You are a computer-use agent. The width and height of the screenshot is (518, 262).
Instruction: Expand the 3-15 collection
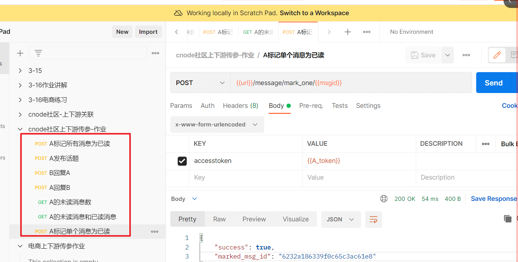click(21, 71)
